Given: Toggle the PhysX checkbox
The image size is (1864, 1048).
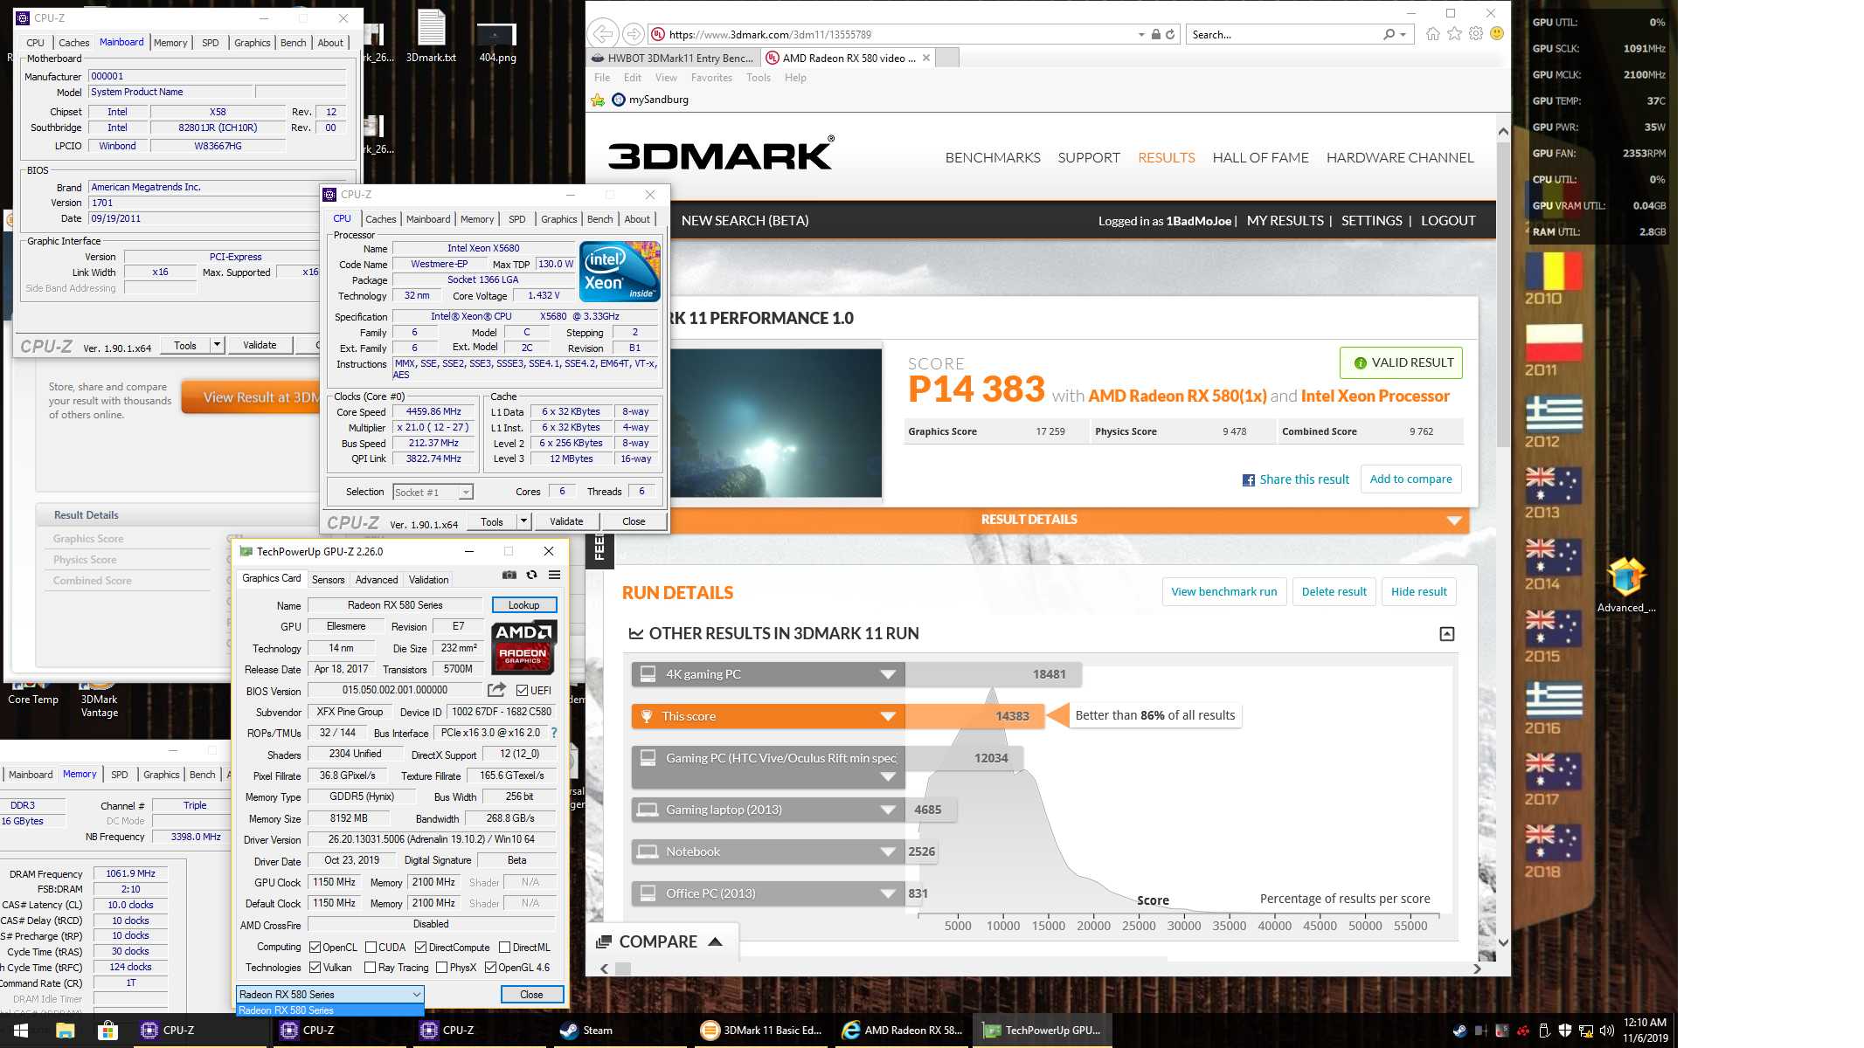Looking at the screenshot, I should 441,968.
